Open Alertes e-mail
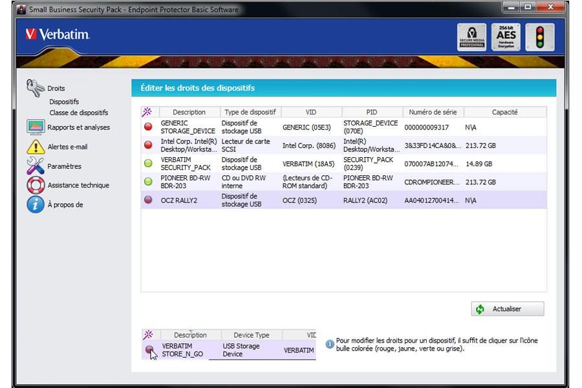This screenshot has width=582, height=388. click(x=67, y=147)
